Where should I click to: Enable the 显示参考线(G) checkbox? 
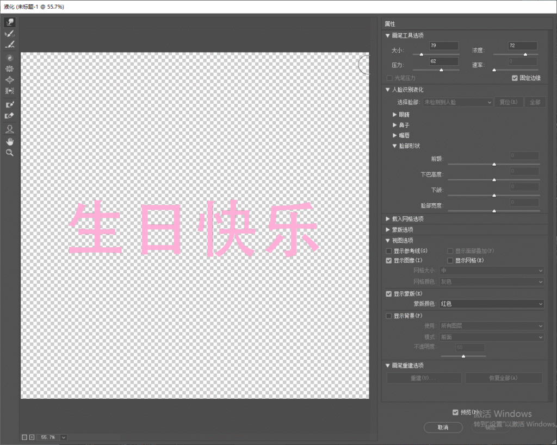coord(388,251)
